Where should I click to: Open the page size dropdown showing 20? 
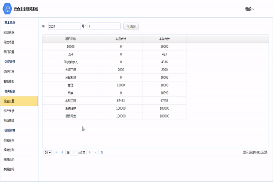pyautogui.click(x=48, y=152)
